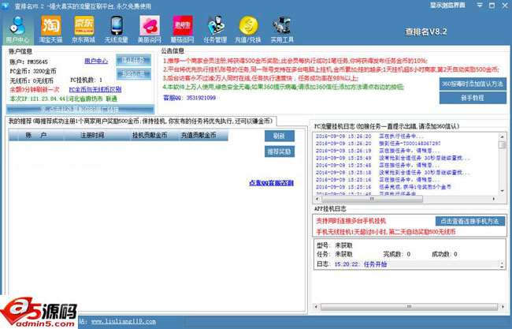The height and width of the screenshot is (329, 512).
Task: Open the 任务管理 toolbar icon
Action: pyautogui.click(x=215, y=29)
